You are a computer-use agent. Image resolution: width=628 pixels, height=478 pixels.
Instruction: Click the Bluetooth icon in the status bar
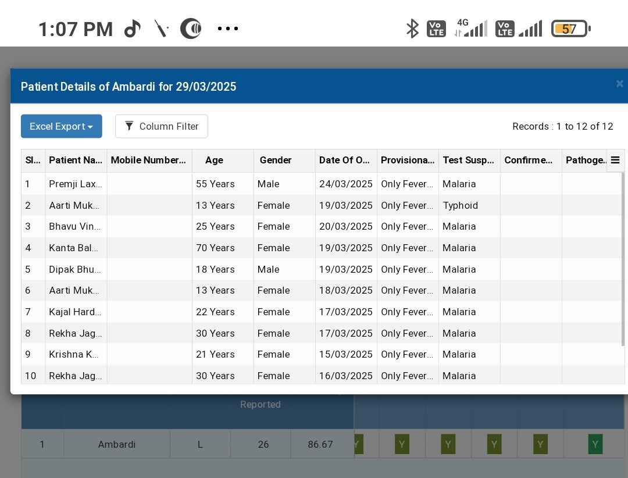click(412, 27)
